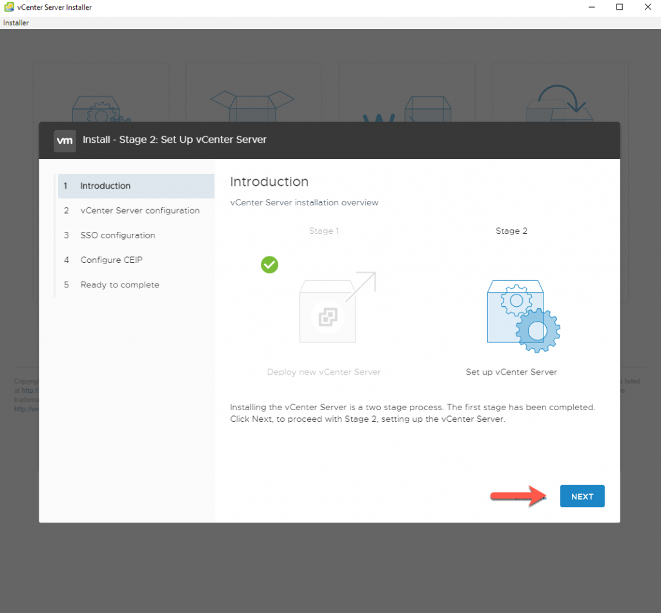Click "vCenter Server installation overview" subtitle
This screenshot has height=613, width=661.
pos(305,203)
